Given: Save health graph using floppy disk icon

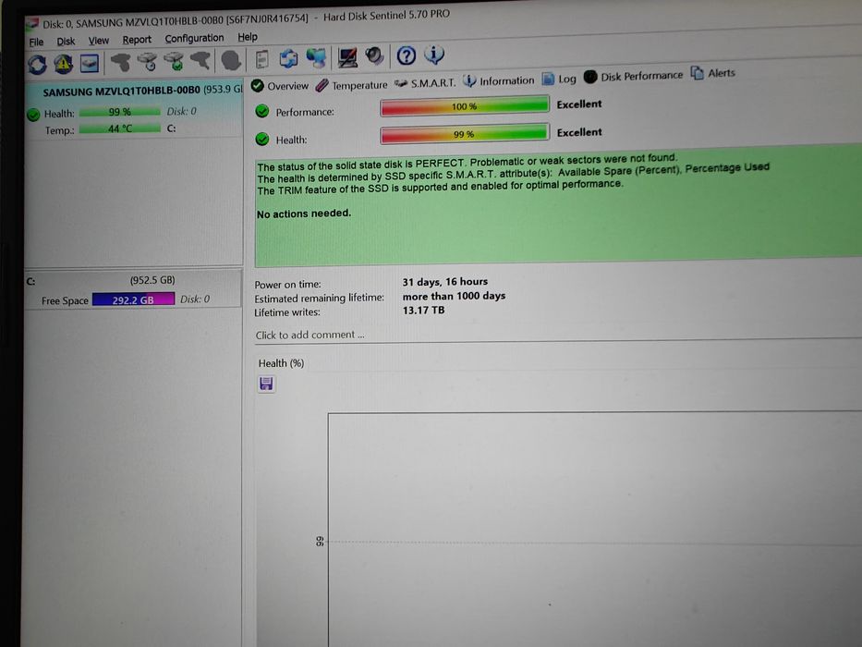Looking at the screenshot, I should [x=267, y=384].
